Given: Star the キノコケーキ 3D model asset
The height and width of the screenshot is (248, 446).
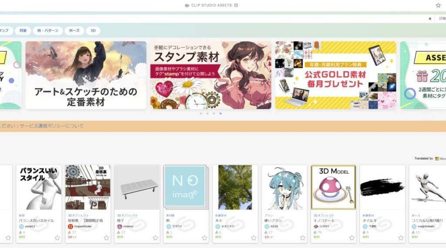Looking at the screenshot, I should point(352,238).
